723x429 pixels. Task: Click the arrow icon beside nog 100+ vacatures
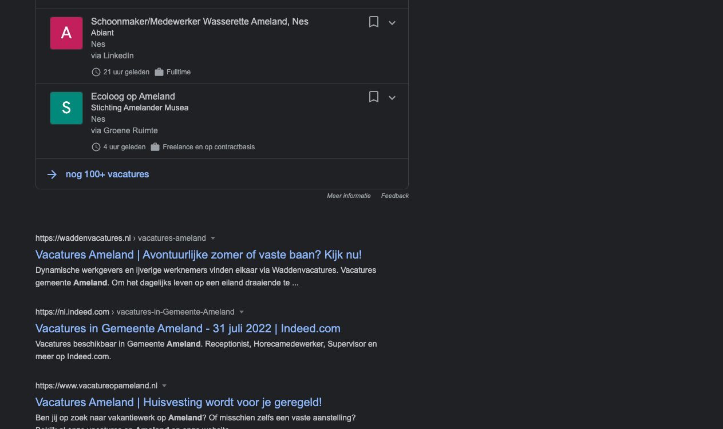click(x=52, y=174)
